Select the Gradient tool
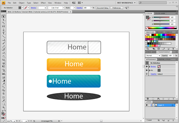This screenshot has height=123, width=179. (3, 81)
